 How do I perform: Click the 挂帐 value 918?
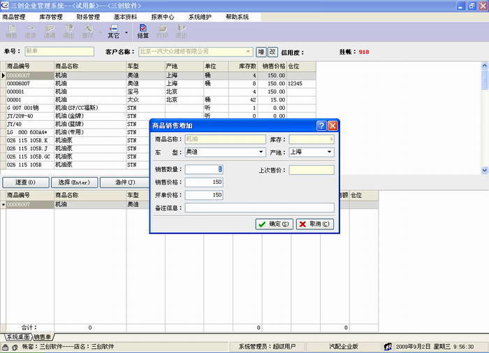click(364, 52)
